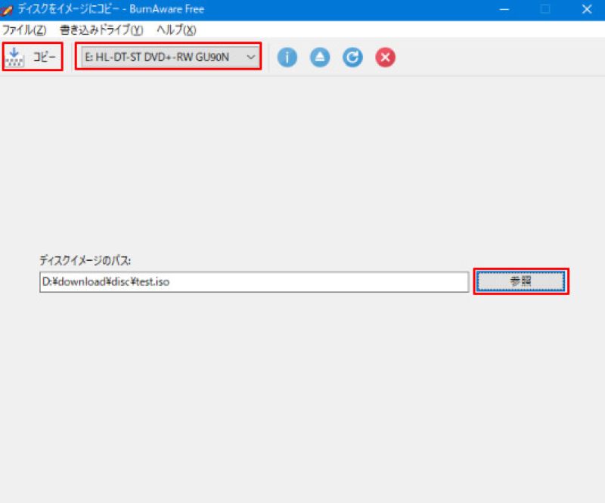Click the dropdown arrow beside the drive name
The height and width of the screenshot is (503, 605).
coord(250,57)
